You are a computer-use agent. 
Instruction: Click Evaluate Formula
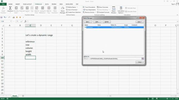pyautogui.click(x=103, y=12)
